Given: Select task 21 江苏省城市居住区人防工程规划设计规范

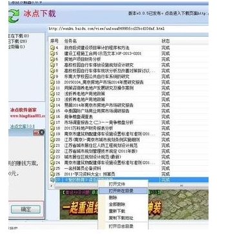Looking at the screenshot, I should (101, 146).
